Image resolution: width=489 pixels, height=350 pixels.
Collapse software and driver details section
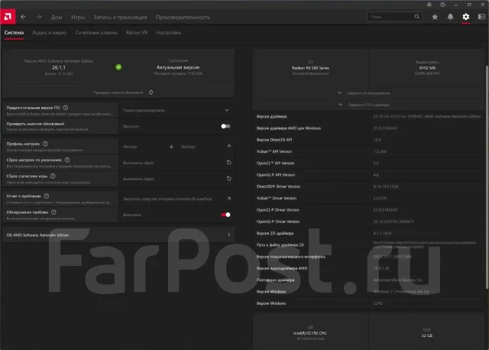tap(340, 105)
